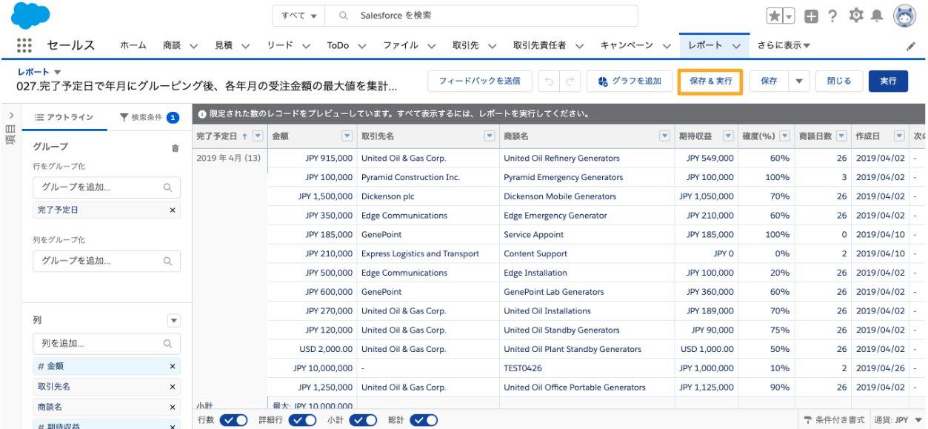This screenshot has width=928, height=429.
Task: Toggle the 詳細行 switch
Action: click(303, 420)
